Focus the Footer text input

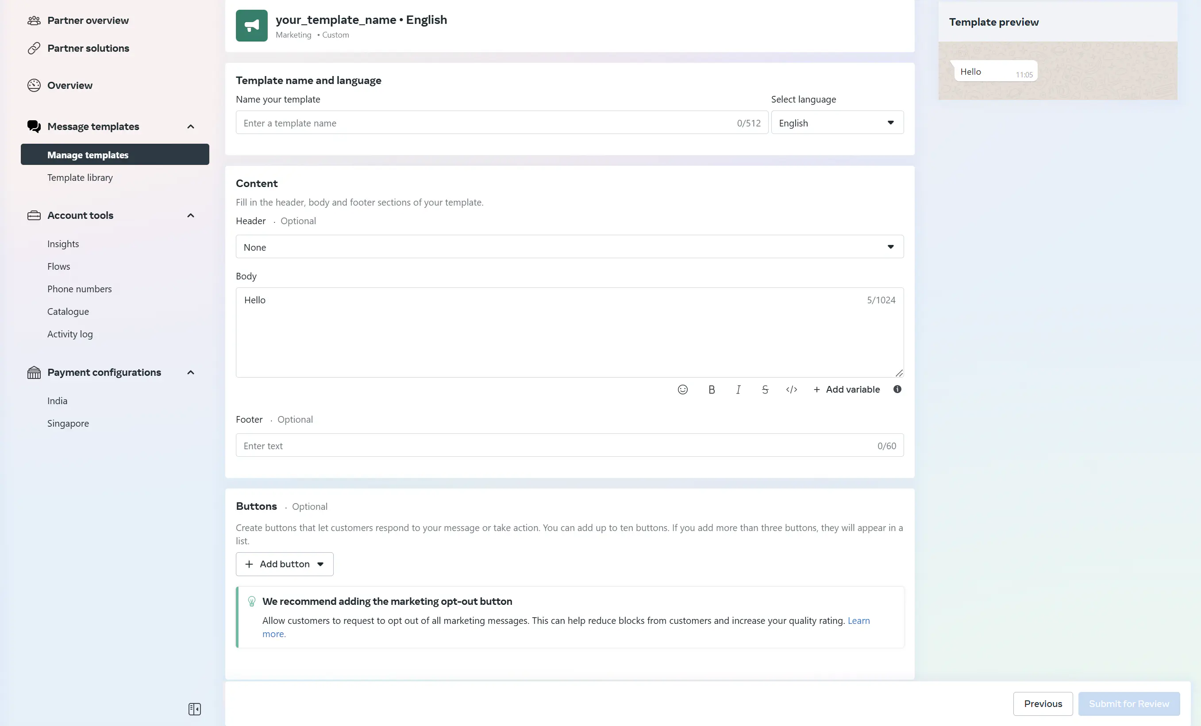coord(570,445)
